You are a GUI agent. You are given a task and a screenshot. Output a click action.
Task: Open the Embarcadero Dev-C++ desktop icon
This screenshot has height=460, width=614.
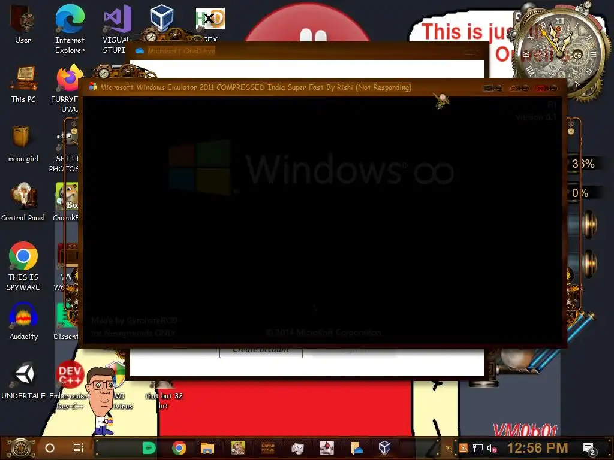click(x=70, y=385)
